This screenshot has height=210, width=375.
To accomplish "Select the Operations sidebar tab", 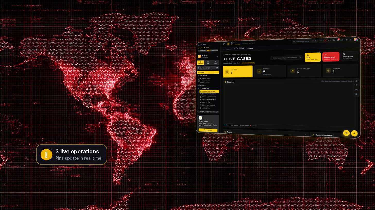I will point(201,63).
